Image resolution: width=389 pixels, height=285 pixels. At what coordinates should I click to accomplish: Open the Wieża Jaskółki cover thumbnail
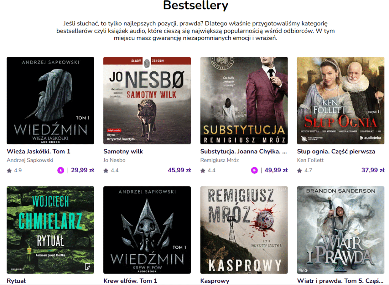coord(51,101)
